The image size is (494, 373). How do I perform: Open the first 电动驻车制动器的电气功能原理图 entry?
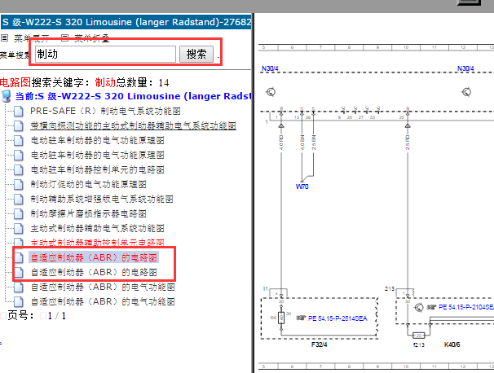pyautogui.click(x=97, y=140)
